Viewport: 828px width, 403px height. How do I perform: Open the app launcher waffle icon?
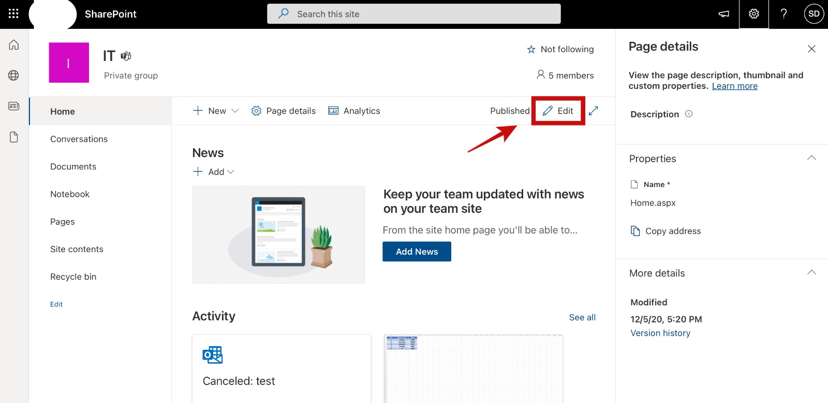(13, 14)
